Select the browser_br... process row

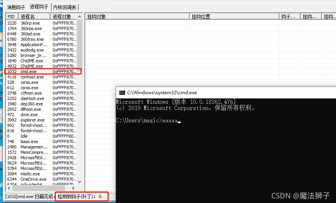41,55
